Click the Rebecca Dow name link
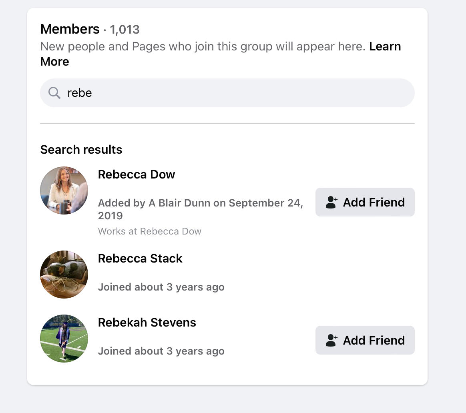The width and height of the screenshot is (466, 413). pyautogui.click(x=137, y=174)
